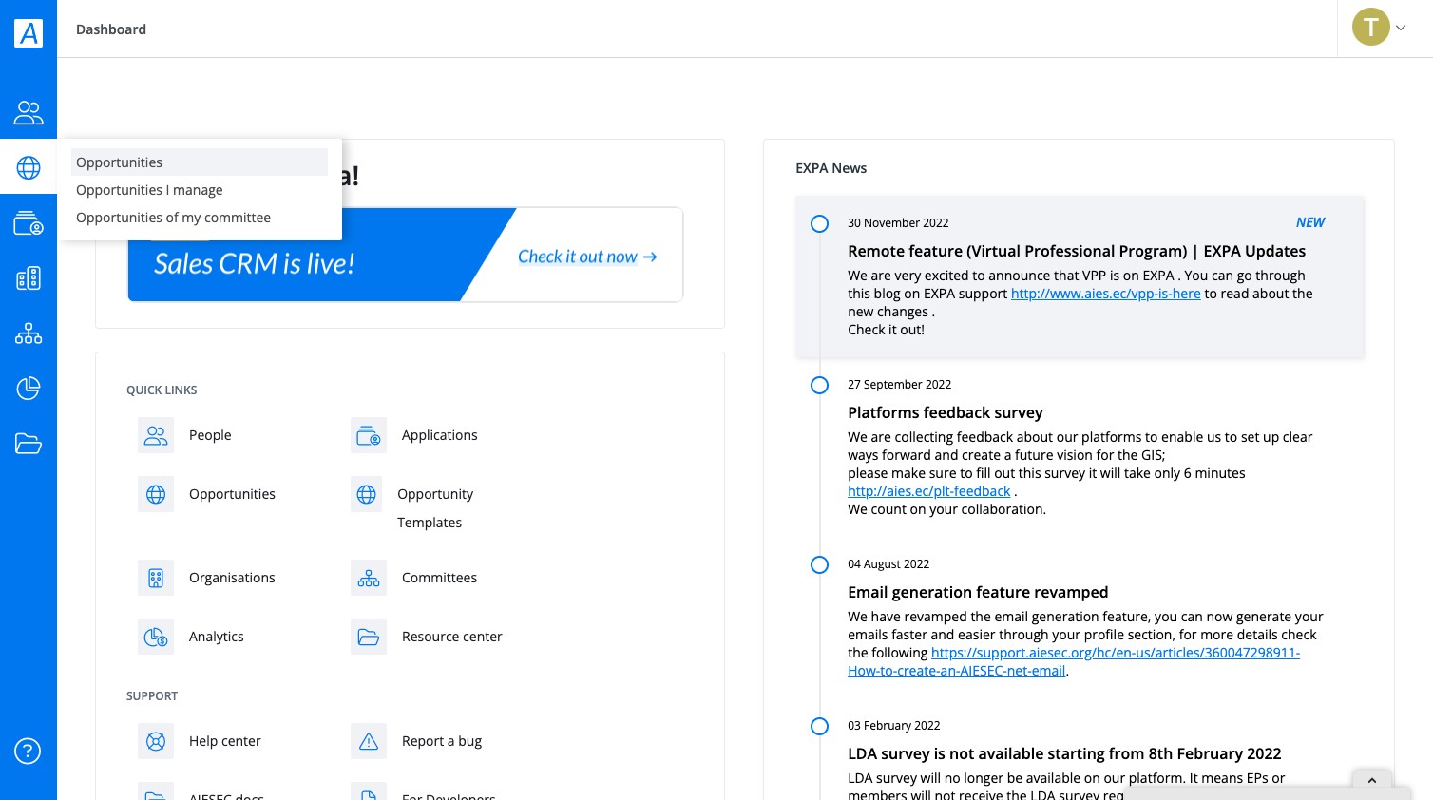
Task: Open the Report a bug support link
Action: (x=442, y=741)
